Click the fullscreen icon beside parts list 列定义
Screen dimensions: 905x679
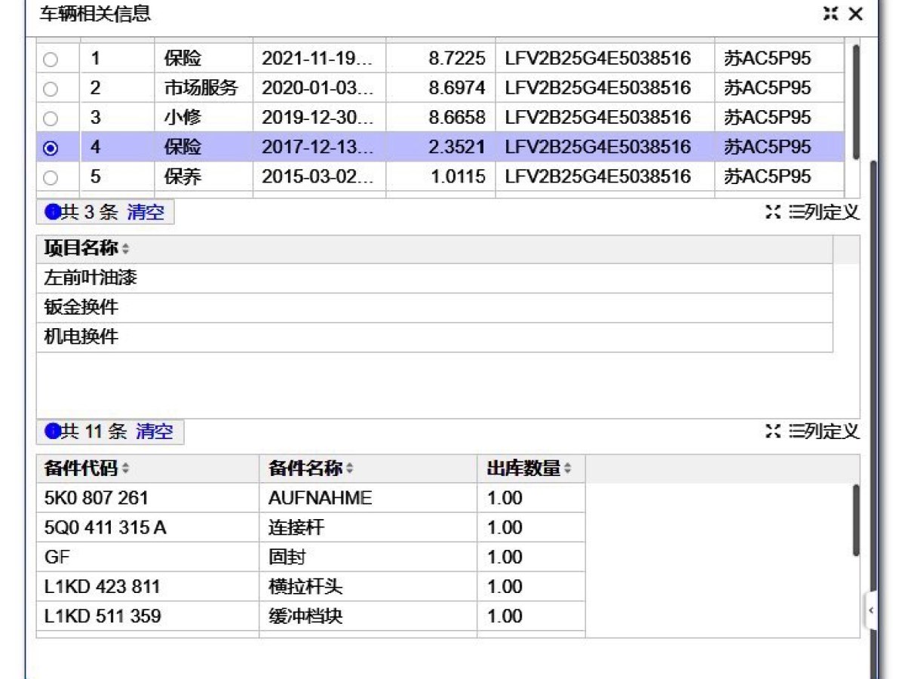coord(772,432)
